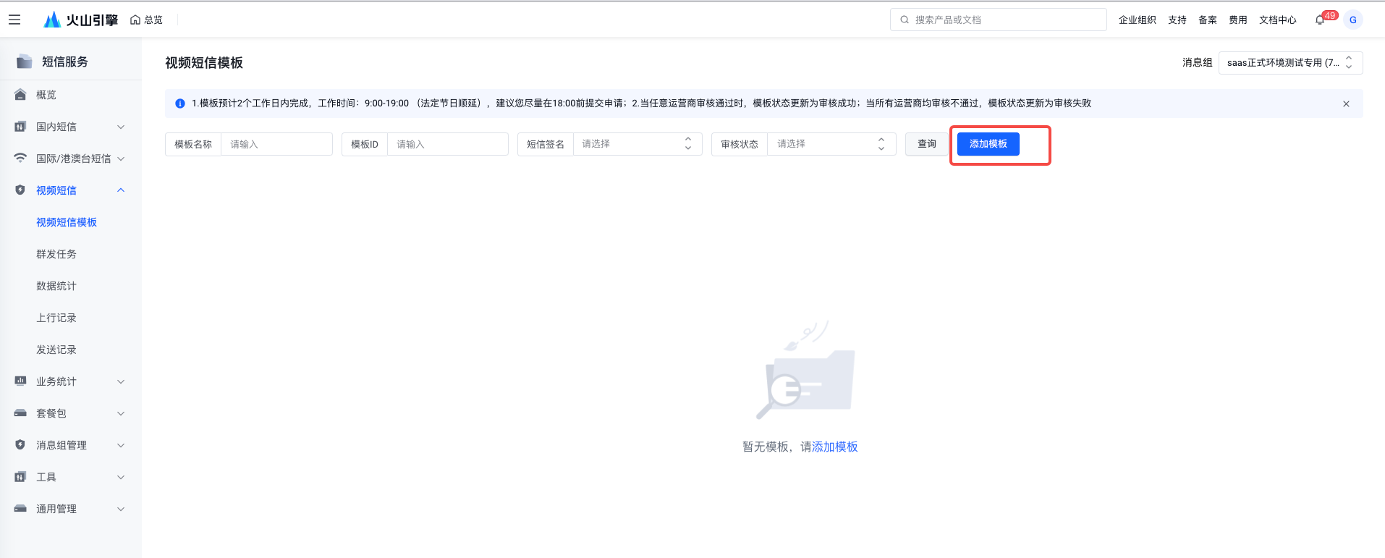
Task: Focus the 搜索产品或文档 search box
Action: [999, 20]
